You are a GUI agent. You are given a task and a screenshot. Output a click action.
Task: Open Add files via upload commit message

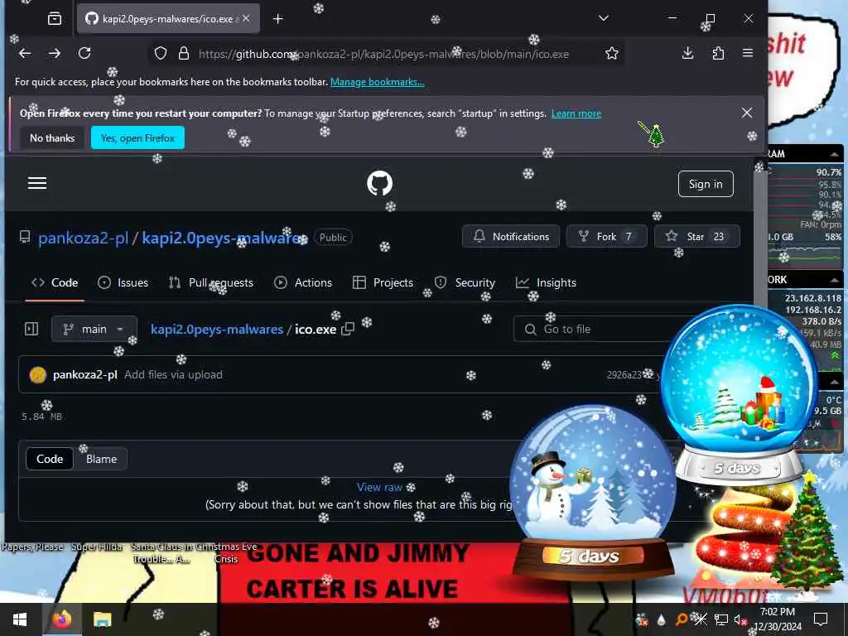click(173, 375)
